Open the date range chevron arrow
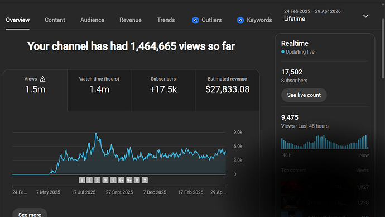The image size is (385, 217). (x=366, y=16)
